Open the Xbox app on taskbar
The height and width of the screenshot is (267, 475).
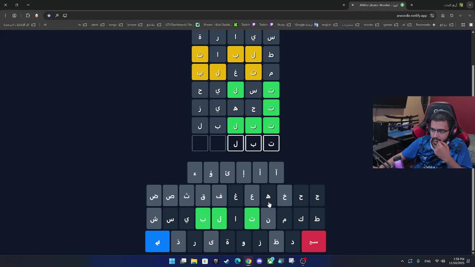(x=270, y=261)
